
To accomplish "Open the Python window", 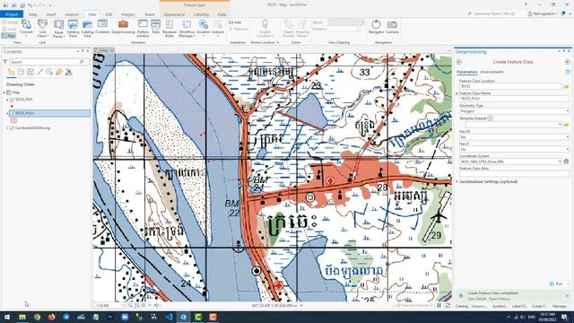I will tap(143, 29).
